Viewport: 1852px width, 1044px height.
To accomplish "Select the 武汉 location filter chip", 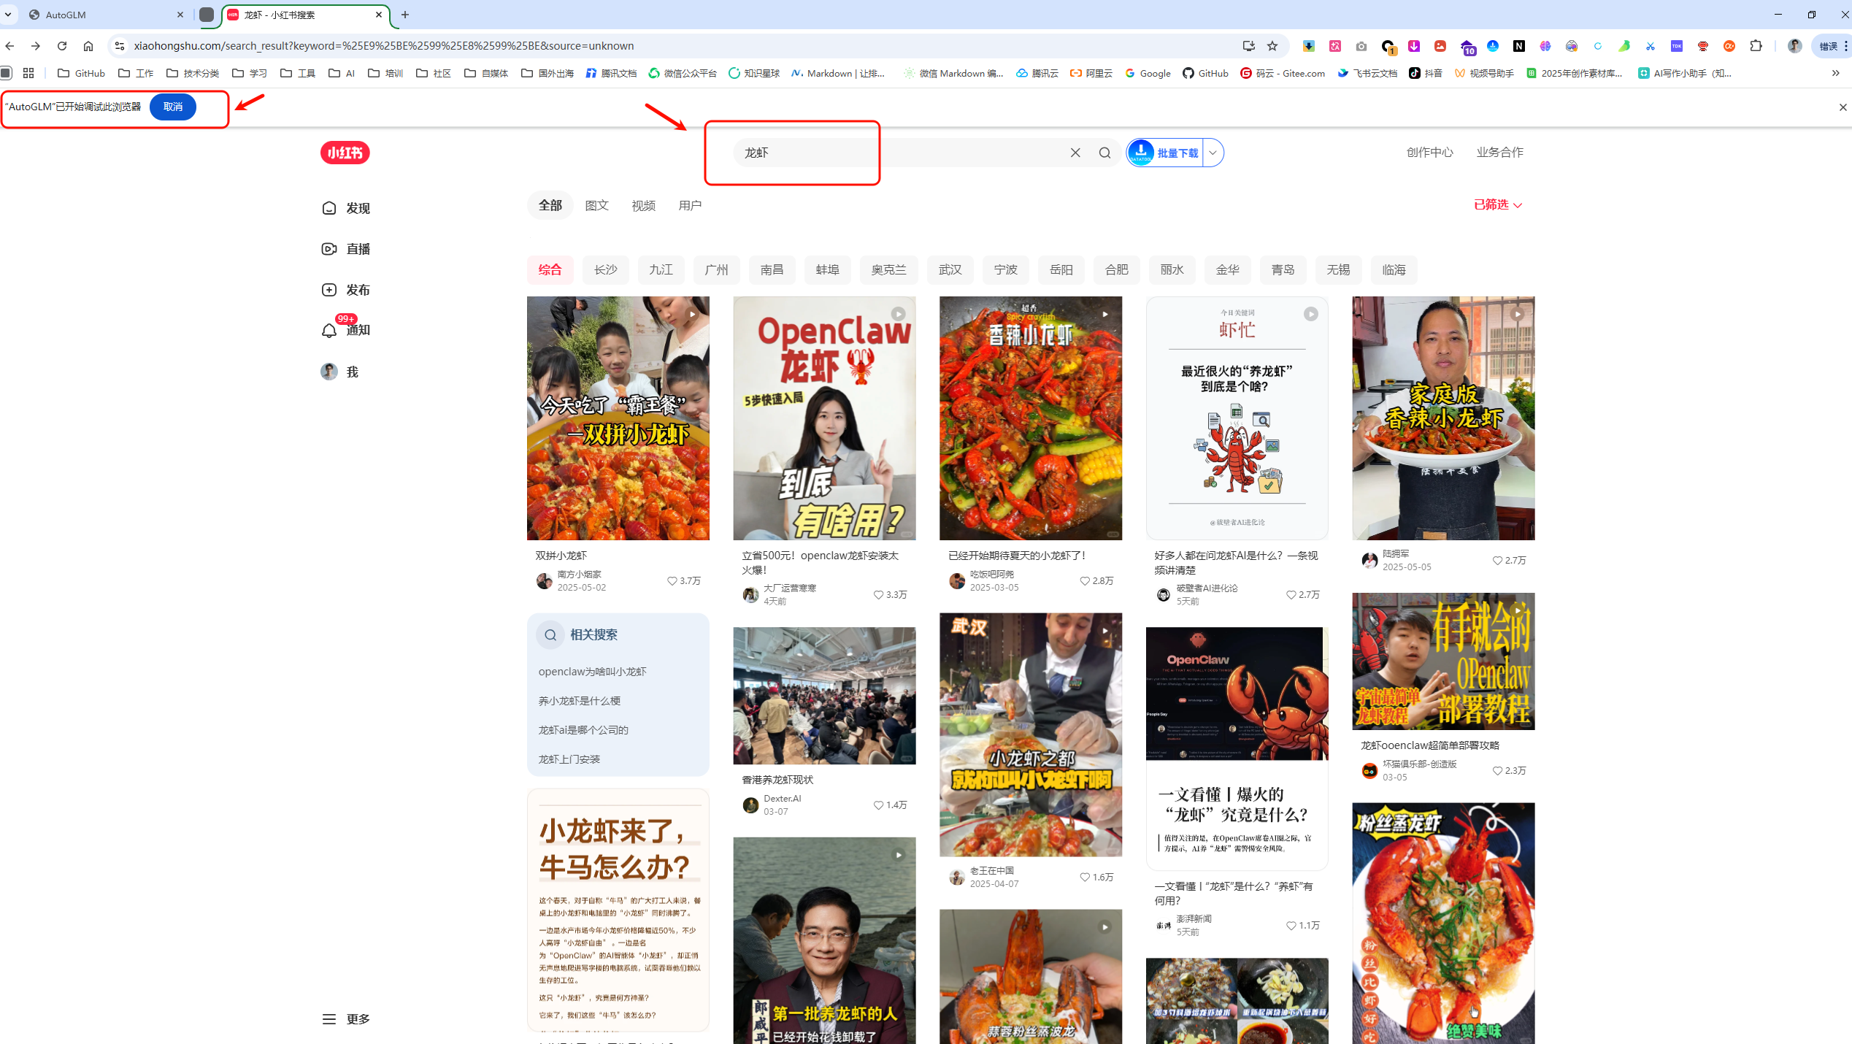I will tap(950, 270).
